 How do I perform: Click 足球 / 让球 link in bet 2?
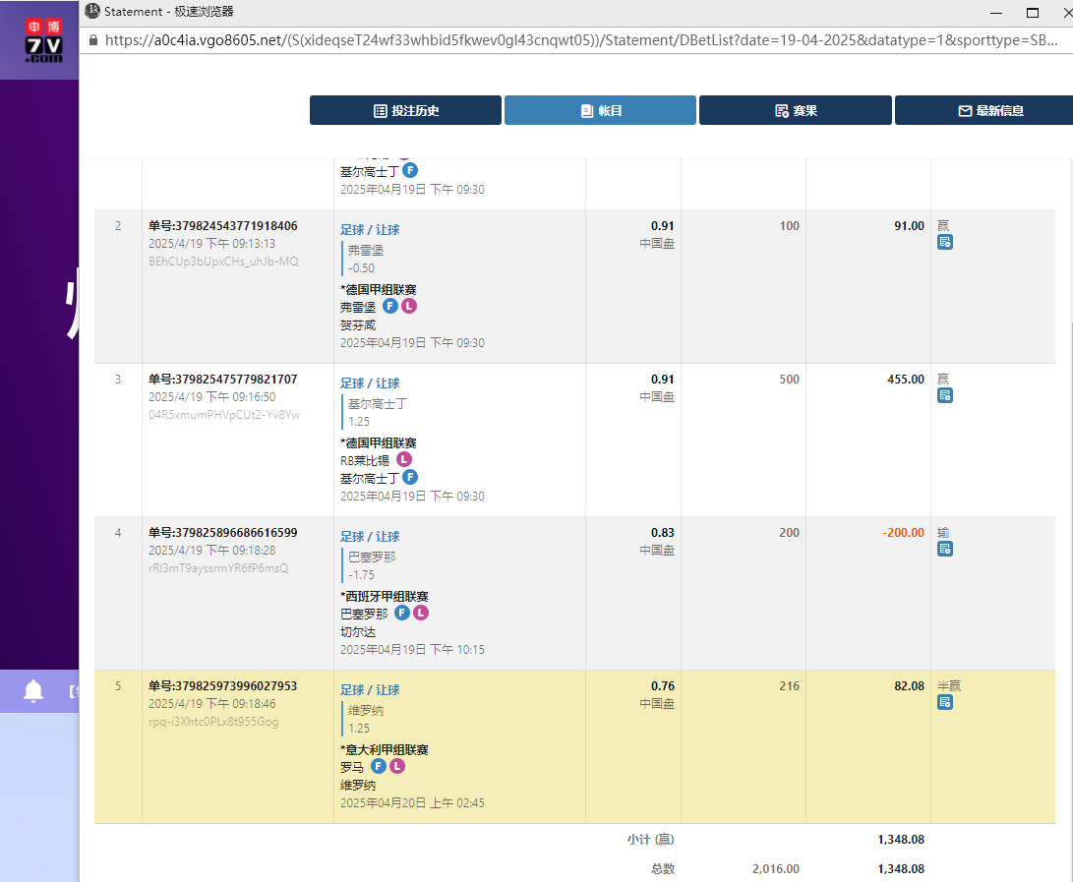pyautogui.click(x=370, y=230)
